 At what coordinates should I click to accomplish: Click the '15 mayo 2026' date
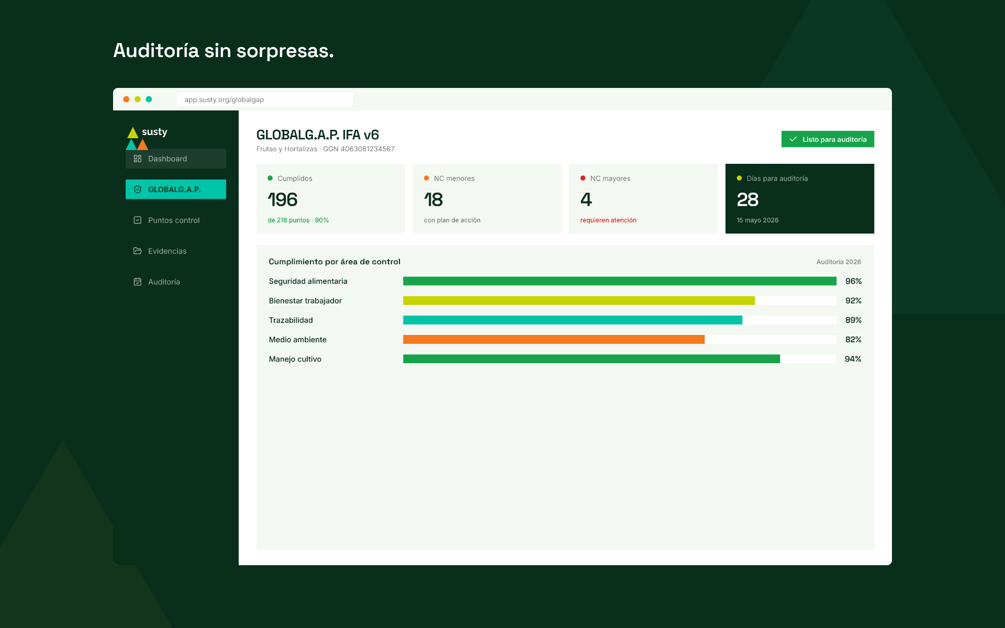point(757,220)
